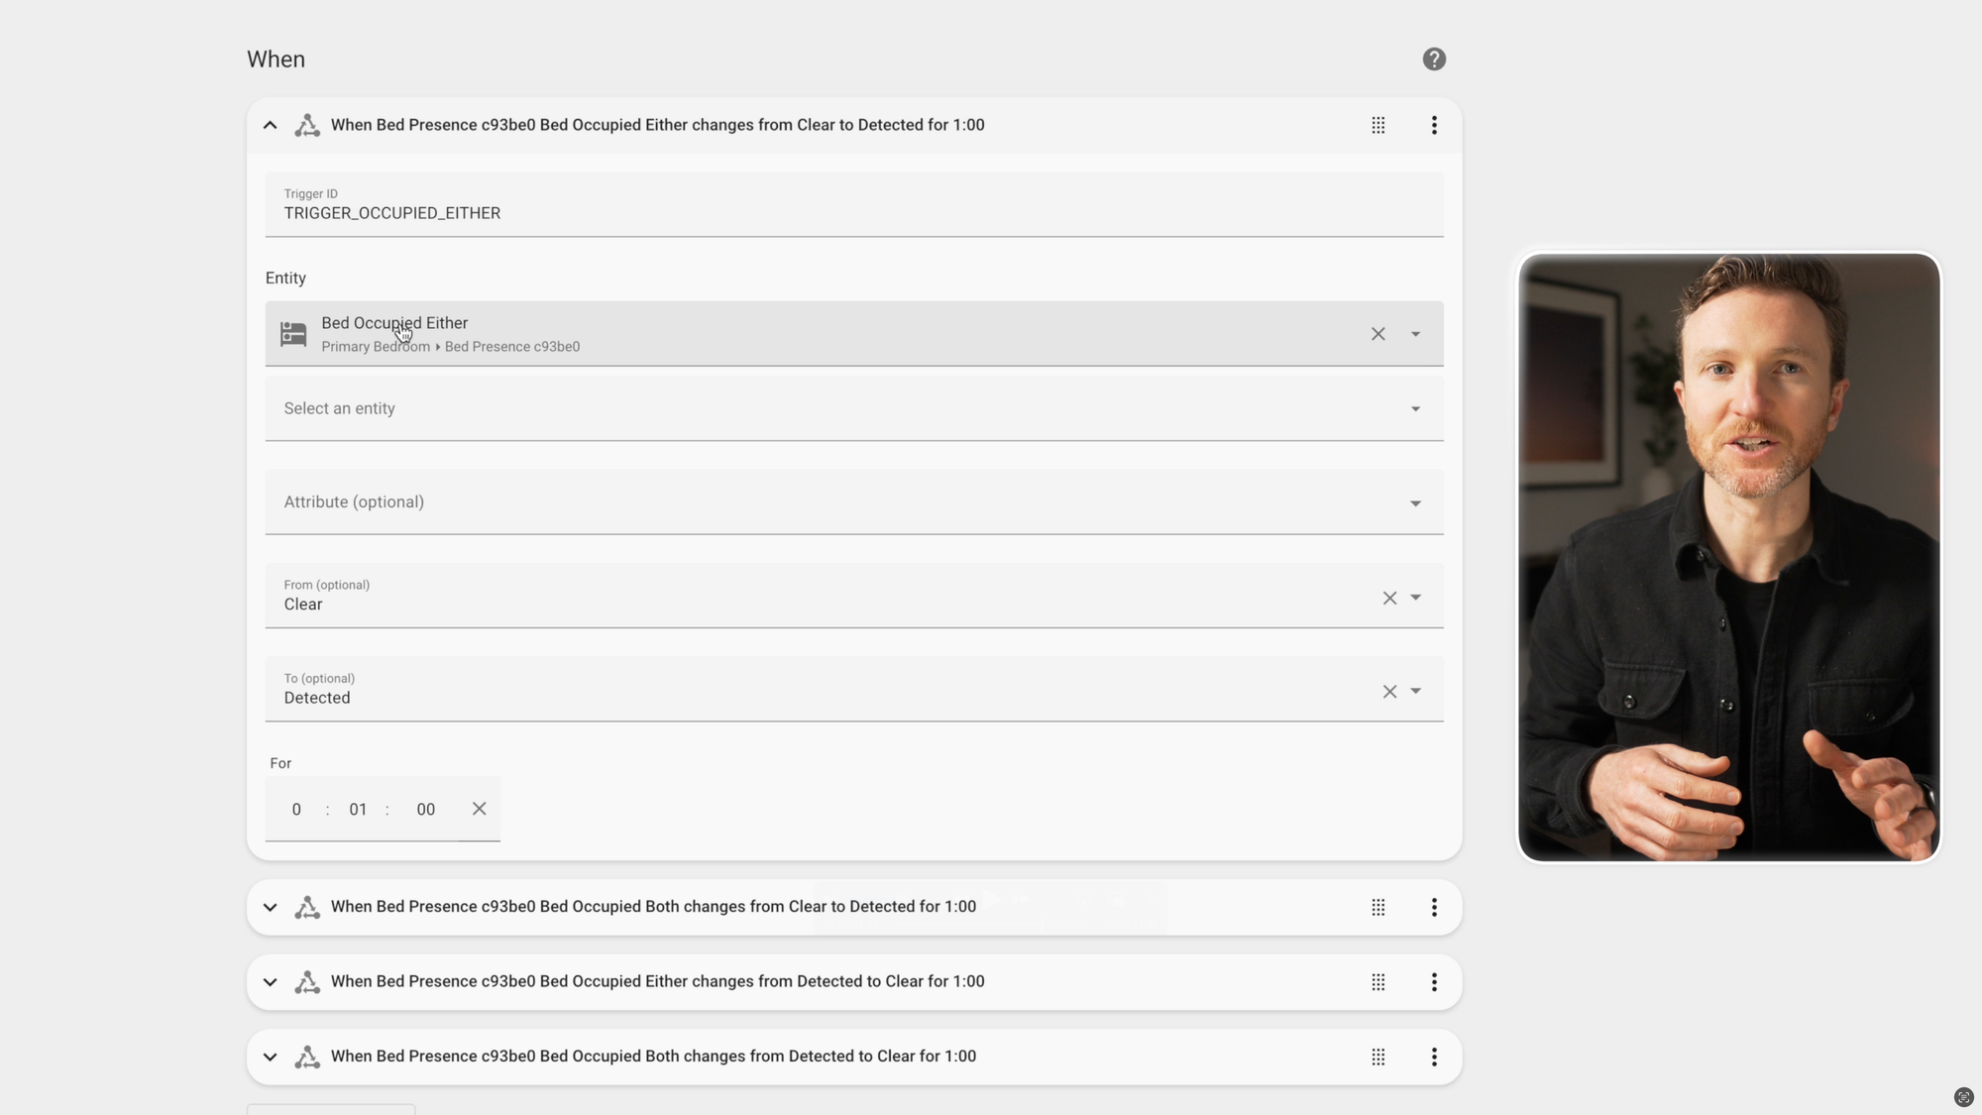
Task: Grab drag handle of Occupied Both Clear to Detected
Action: click(x=1377, y=908)
